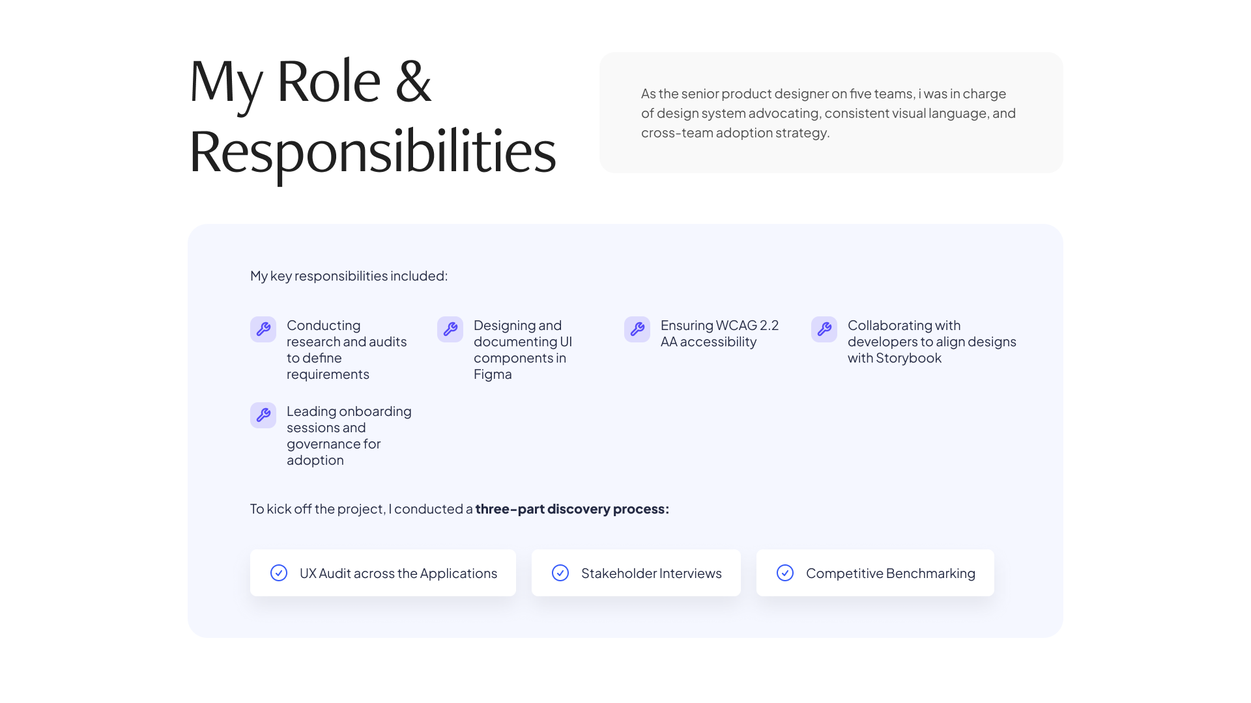This screenshot has height=703, width=1251.
Task: Click the senior product designer description paragraph
Action: pyautogui.click(x=828, y=113)
